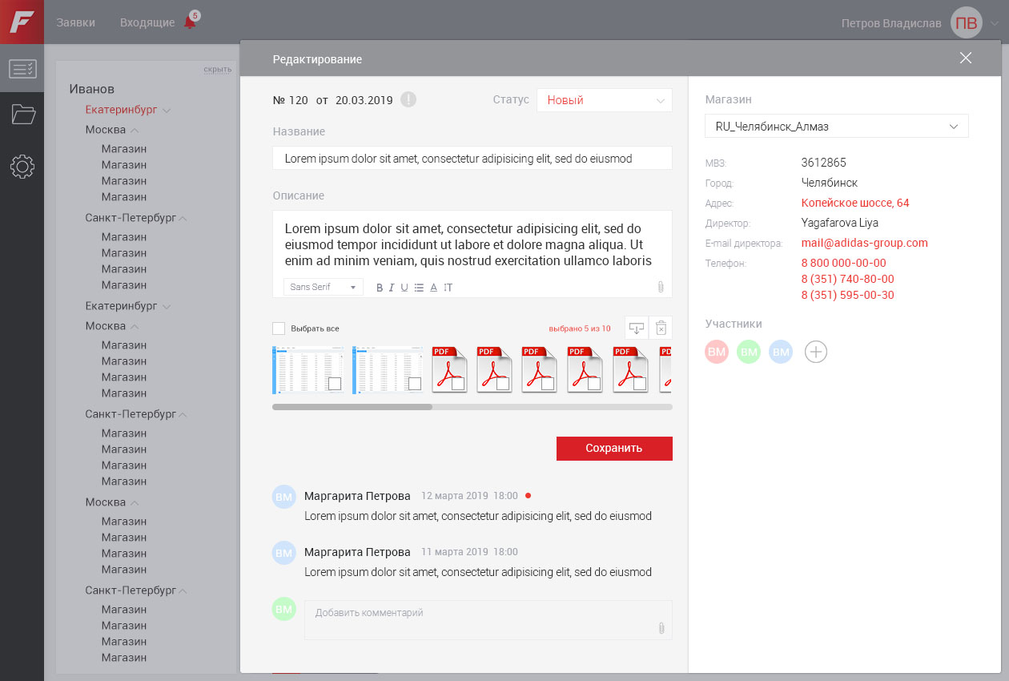Select the first screenshot thumbnail checkbox
This screenshot has height=681, width=1009.
click(335, 384)
